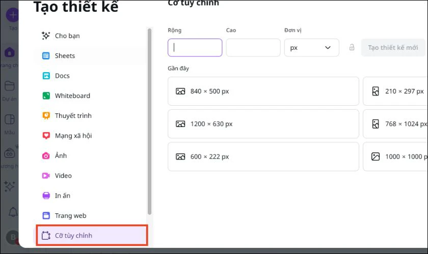Open the home icon in background sidebar

[x=10, y=52]
